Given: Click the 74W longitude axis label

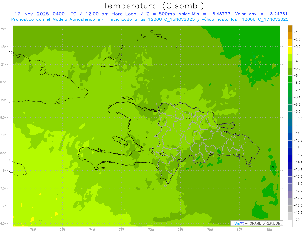Looking at the screenshot, I should (92, 229).
